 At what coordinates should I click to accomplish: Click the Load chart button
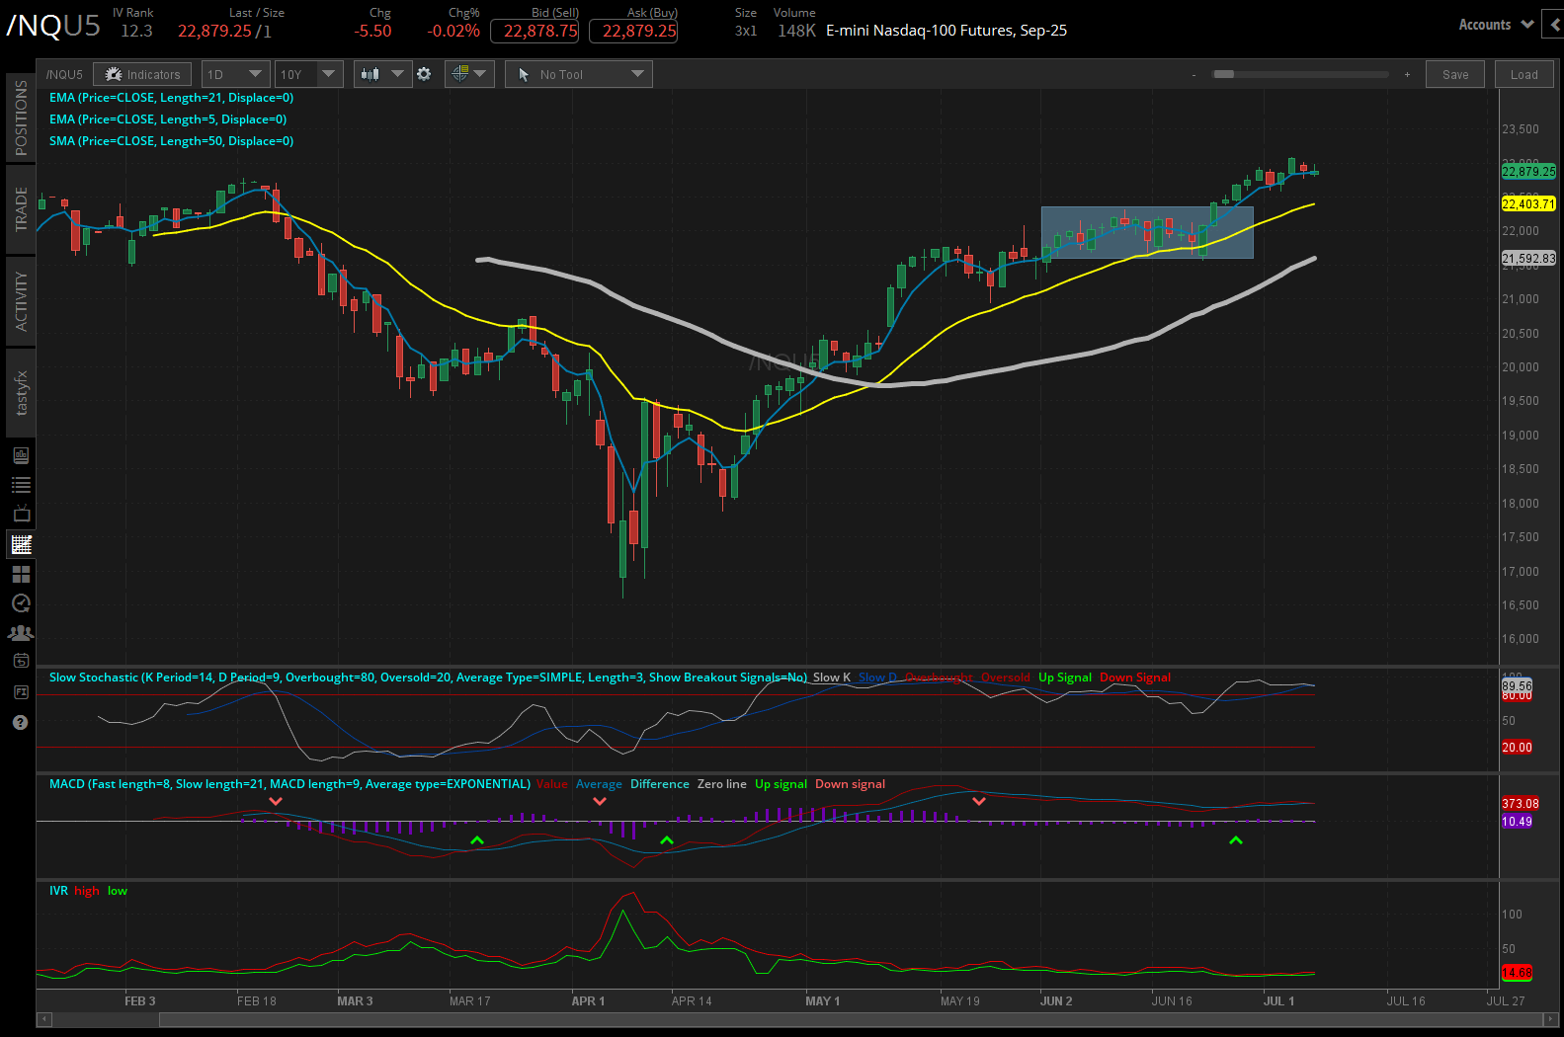click(x=1523, y=74)
